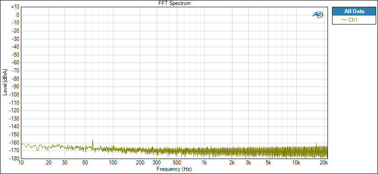This screenshot has height=174, width=378.
Task: Click the -160 level axis tick label
Action: pos(14,143)
